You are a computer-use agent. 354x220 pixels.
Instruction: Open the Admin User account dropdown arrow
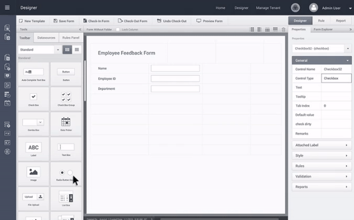350,8
